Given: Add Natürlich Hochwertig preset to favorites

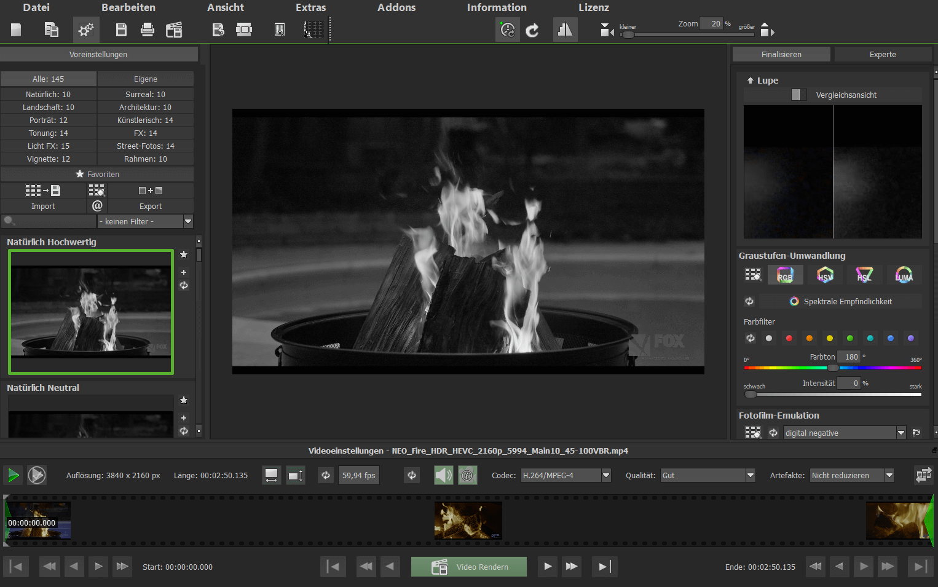Looking at the screenshot, I should coord(184,254).
